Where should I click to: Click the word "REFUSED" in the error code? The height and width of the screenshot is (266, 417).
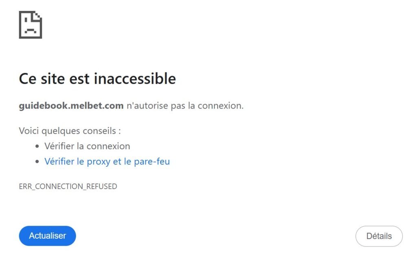coord(101,186)
